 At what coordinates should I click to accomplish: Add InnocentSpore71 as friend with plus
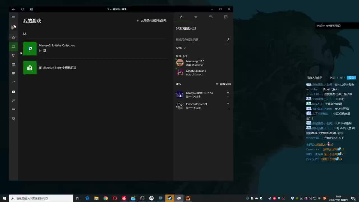228,104
